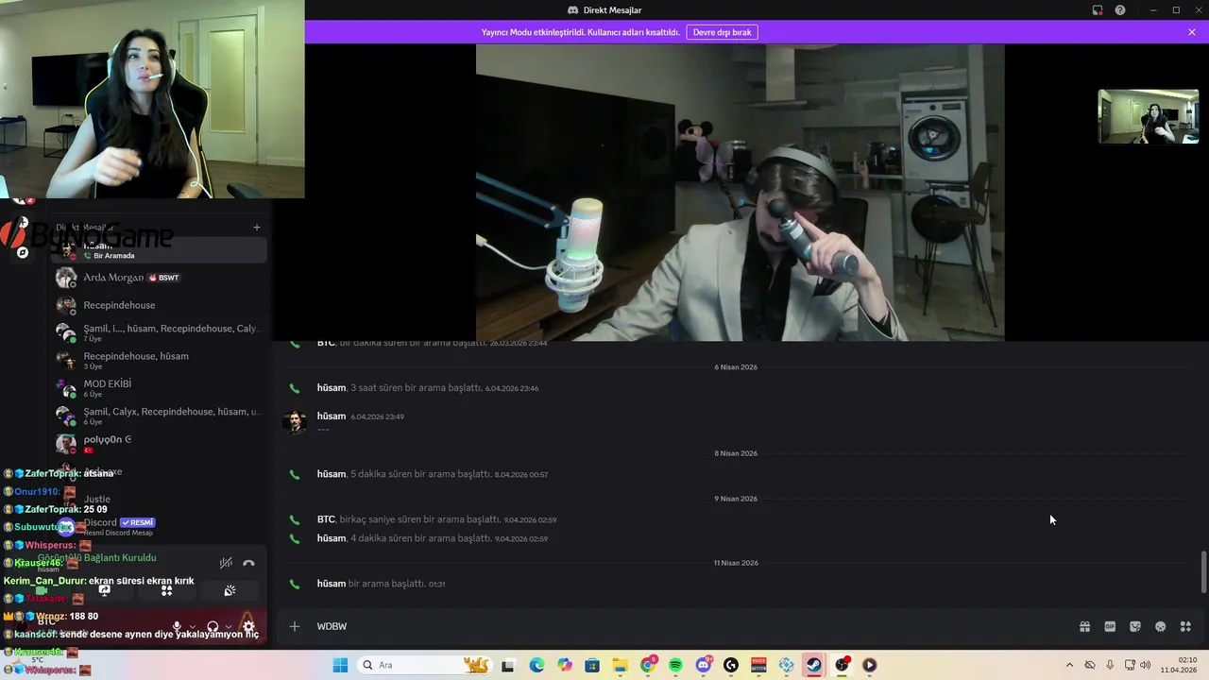This screenshot has width=1209, height=680.
Task: Dismiss the purple Streamer Mode banner
Action: [x=1192, y=32]
